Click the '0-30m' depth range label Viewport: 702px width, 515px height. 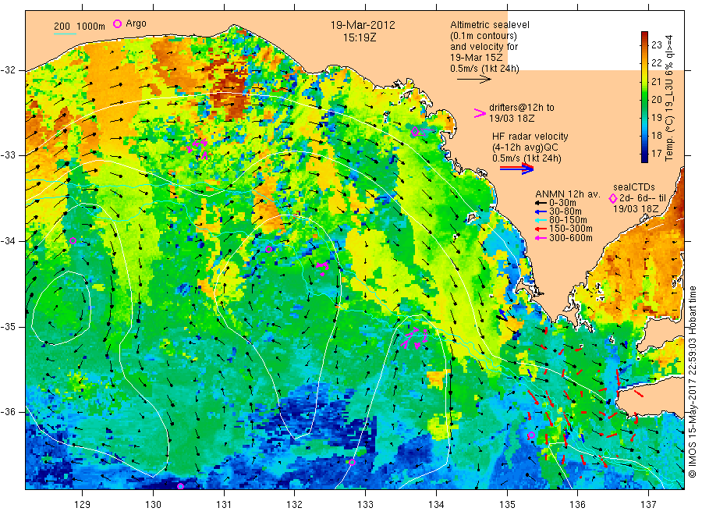point(562,203)
